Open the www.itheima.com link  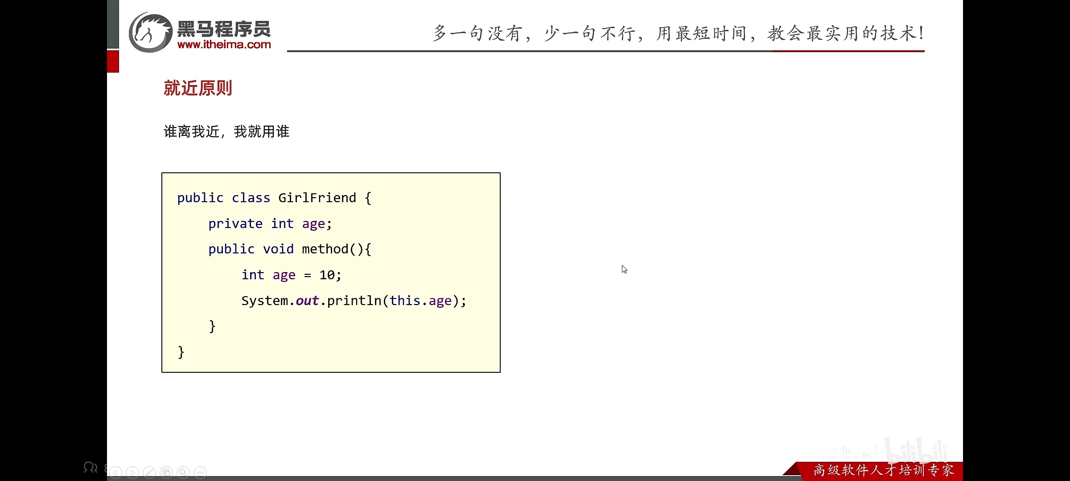224,45
